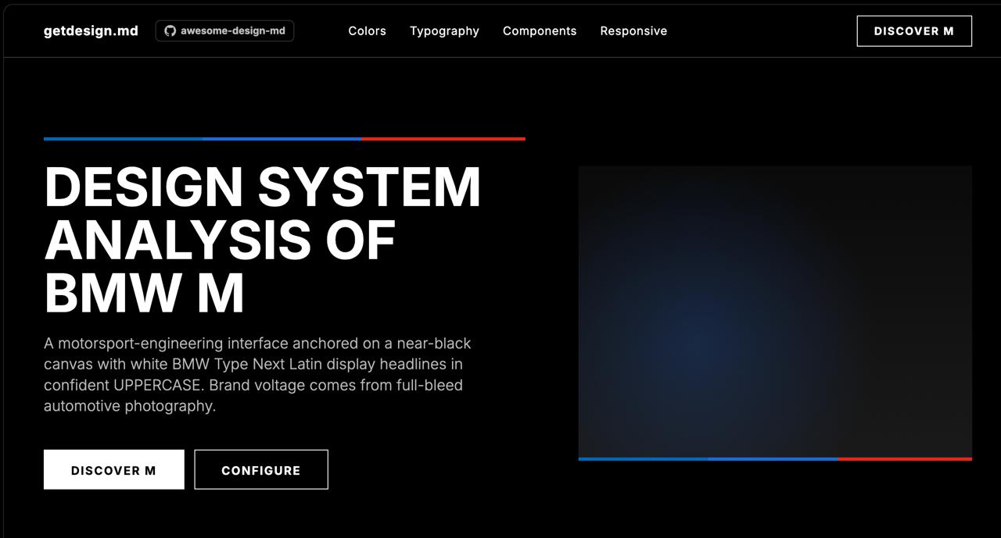Open the awesome-design-md repository link text
1001x538 pixels.
click(232, 31)
